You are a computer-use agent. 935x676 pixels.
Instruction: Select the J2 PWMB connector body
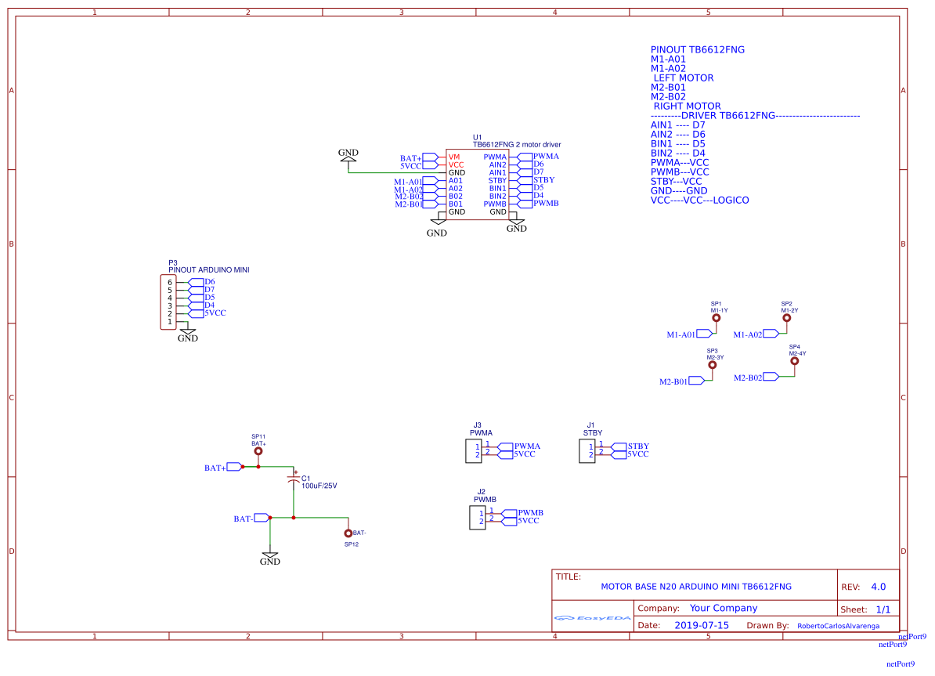tap(476, 517)
